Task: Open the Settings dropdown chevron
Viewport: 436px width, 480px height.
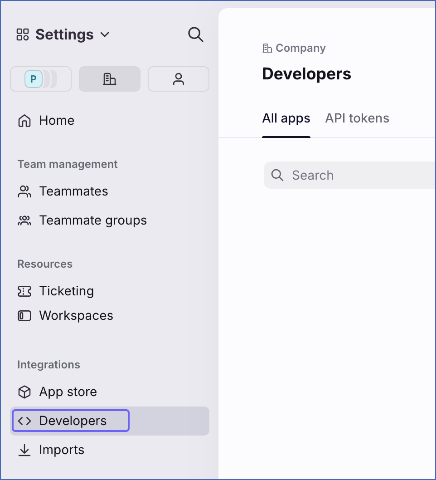Action: (105, 34)
